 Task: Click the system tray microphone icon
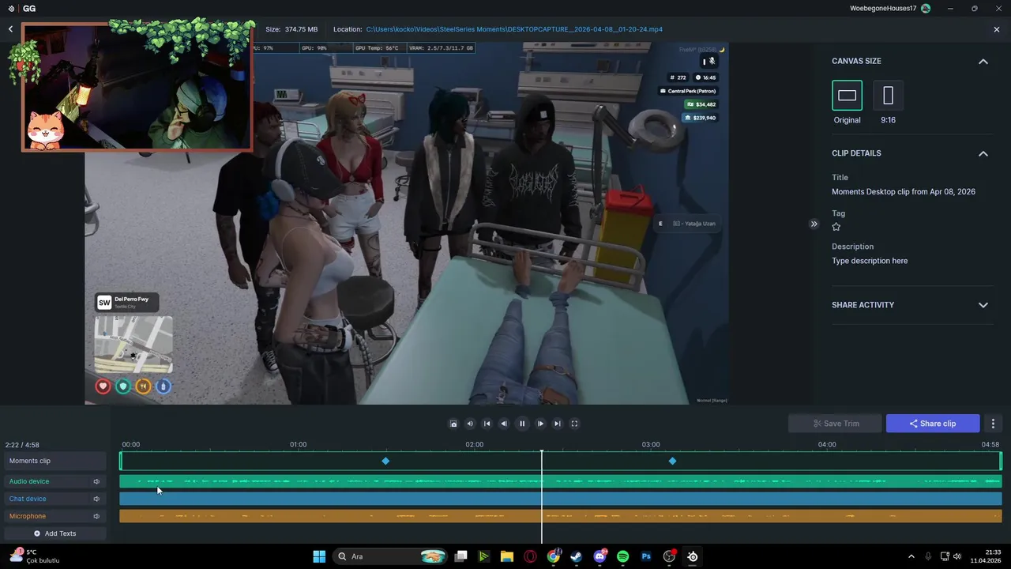928,556
